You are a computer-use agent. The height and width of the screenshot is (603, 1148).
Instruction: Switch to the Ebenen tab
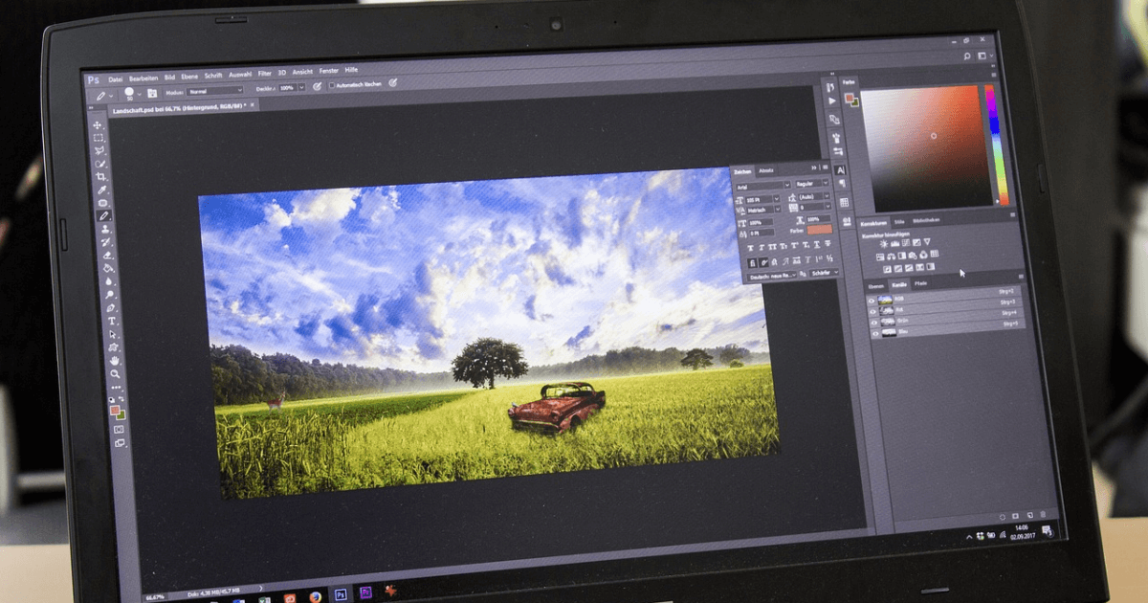point(875,285)
